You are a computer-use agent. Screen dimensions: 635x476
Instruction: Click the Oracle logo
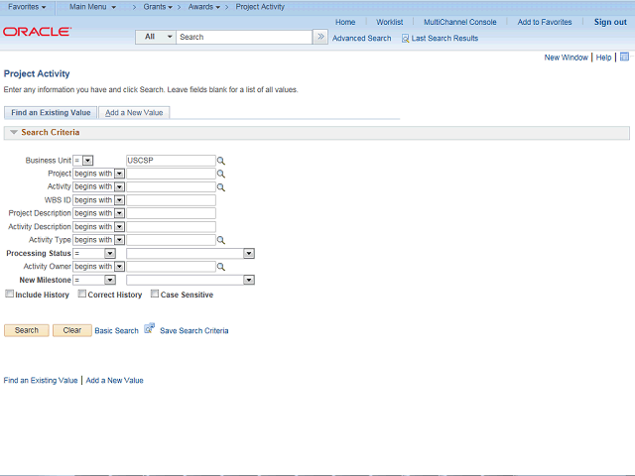point(38,32)
